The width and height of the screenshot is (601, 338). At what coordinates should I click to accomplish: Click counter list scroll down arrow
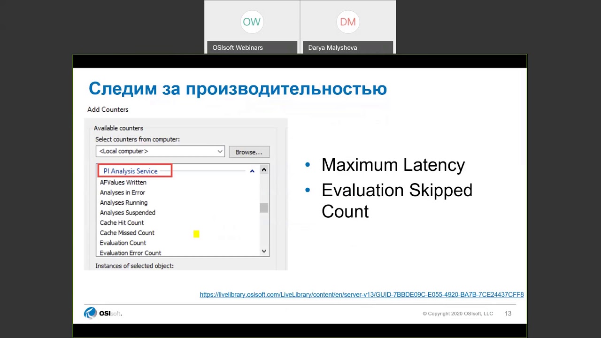click(264, 251)
